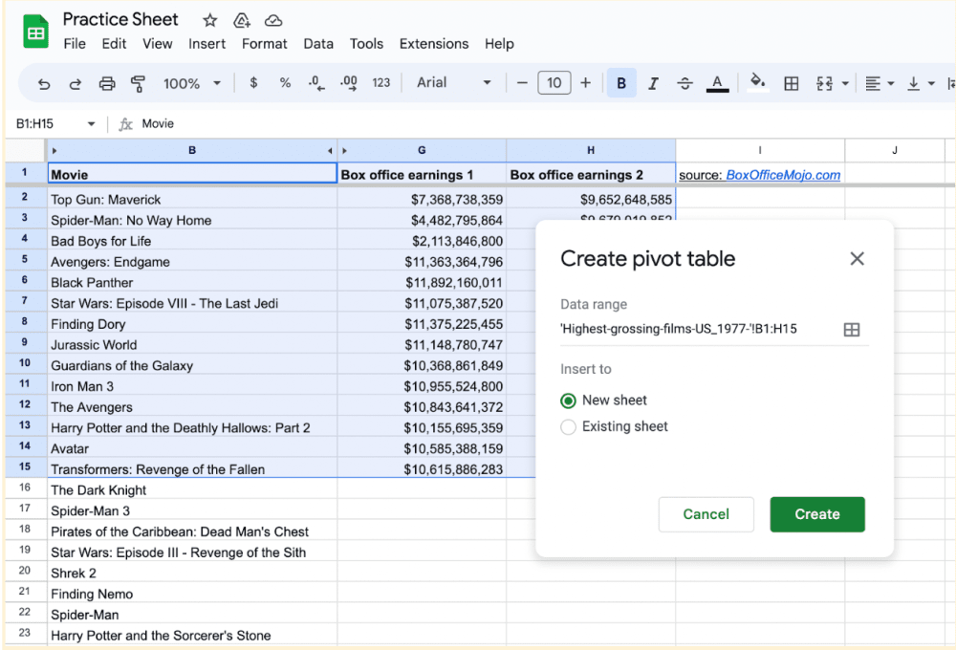Format selection as percent
The image size is (956, 650).
pyautogui.click(x=285, y=83)
